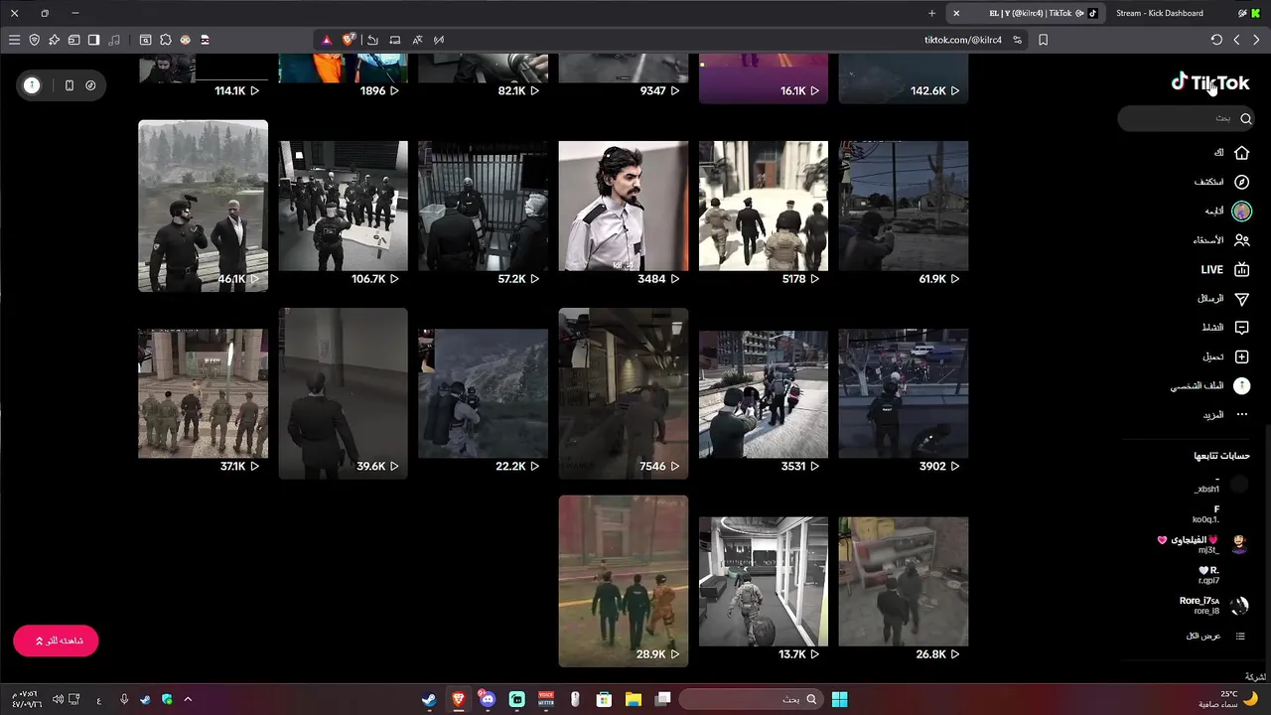Open the video with 37.1K views
The height and width of the screenshot is (715, 1271).
[203, 393]
